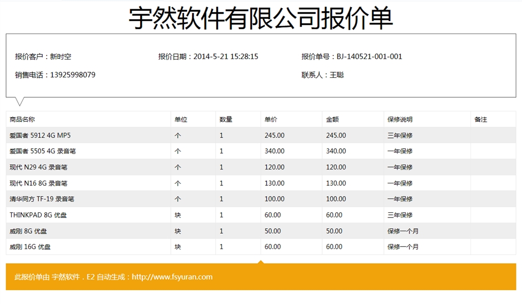The width and height of the screenshot is (522, 304).
Task: Select the 爱国者 5505 4G 录音笔 product name
Action: [43, 151]
